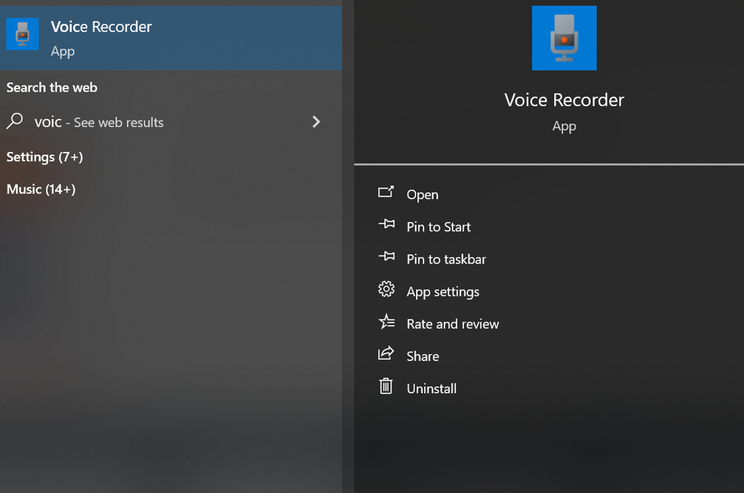Image resolution: width=744 pixels, height=493 pixels.
Task: Click the Share arrow icon
Action: pyautogui.click(x=386, y=353)
